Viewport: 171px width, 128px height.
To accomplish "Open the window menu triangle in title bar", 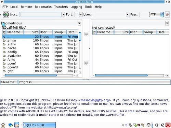I will tap(2, 2).
